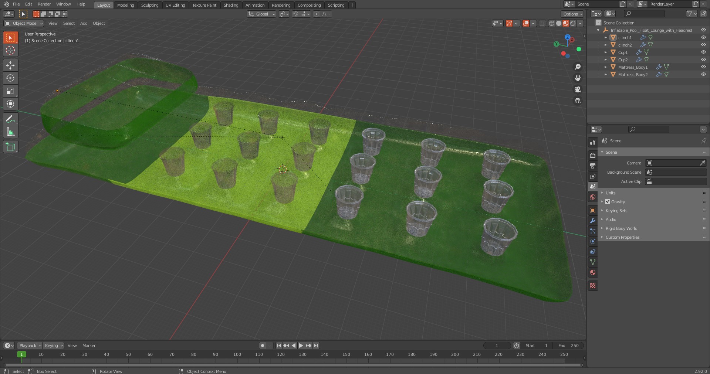Expand the Mattress_Body1 tree item

click(605, 67)
